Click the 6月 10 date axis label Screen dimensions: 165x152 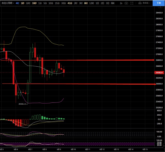[73, 149]
